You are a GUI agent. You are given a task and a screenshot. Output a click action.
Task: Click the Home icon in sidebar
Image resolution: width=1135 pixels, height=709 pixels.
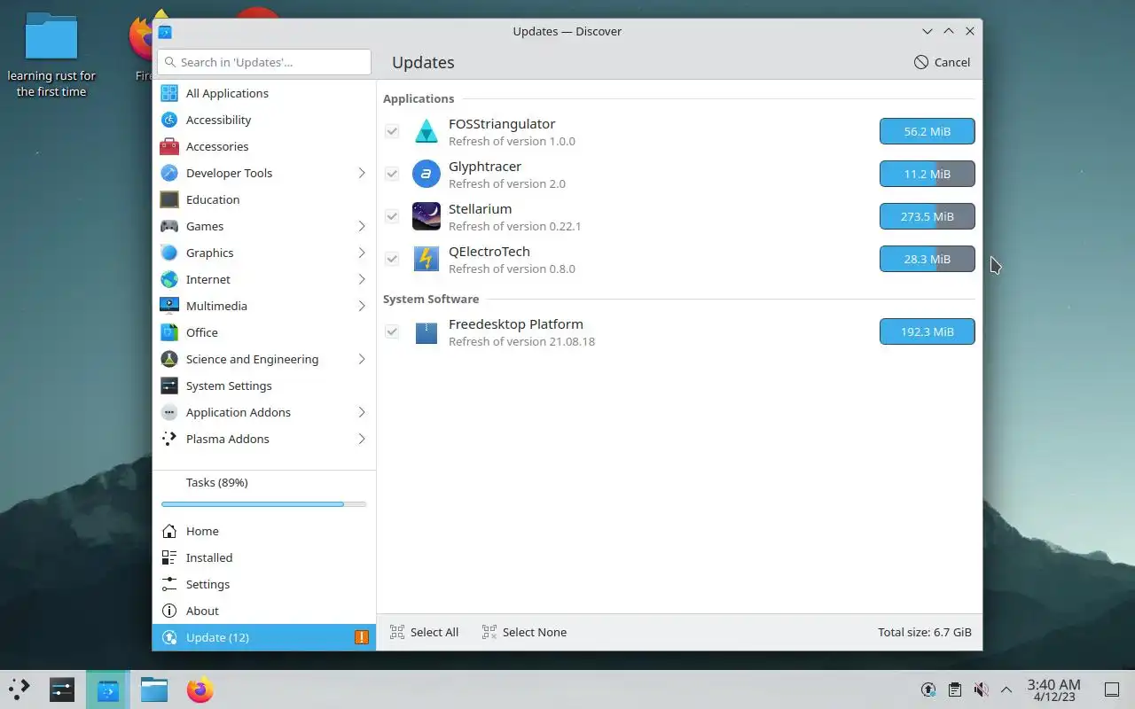[x=169, y=531]
